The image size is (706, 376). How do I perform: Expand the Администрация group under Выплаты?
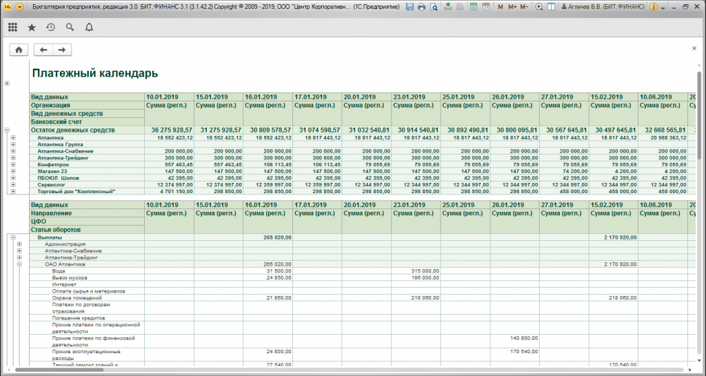click(x=19, y=244)
